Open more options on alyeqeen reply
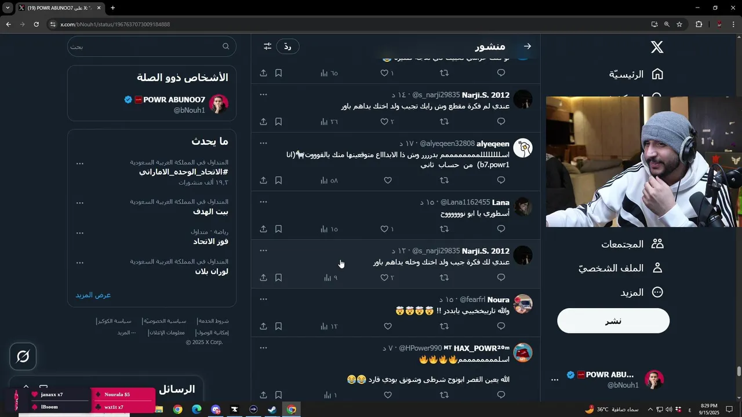This screenshot has width=742, height=417. 263,142
